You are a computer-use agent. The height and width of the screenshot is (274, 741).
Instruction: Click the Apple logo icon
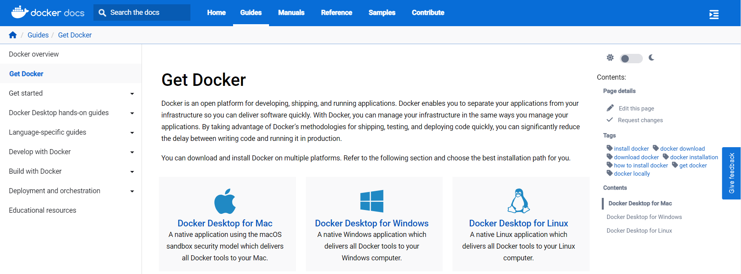point(225,201)
